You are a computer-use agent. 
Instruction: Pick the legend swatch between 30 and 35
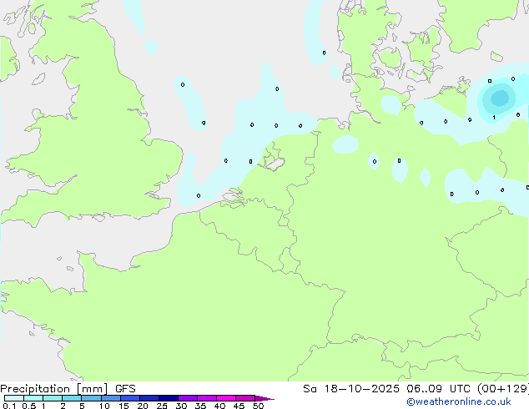(187, 398)
